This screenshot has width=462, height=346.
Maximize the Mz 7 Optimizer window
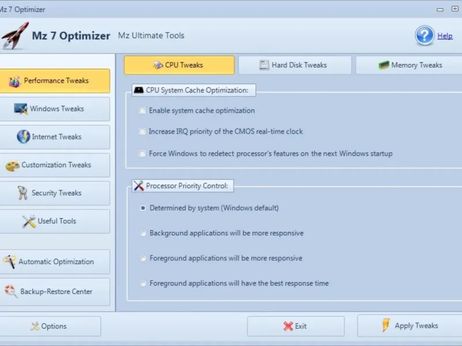[x=455, y=9]
